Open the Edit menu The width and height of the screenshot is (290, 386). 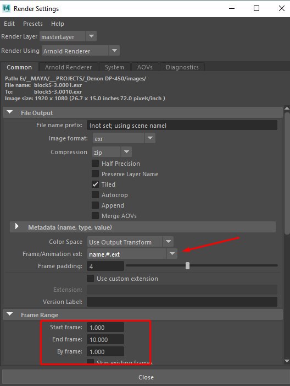(x=9, y=24)
